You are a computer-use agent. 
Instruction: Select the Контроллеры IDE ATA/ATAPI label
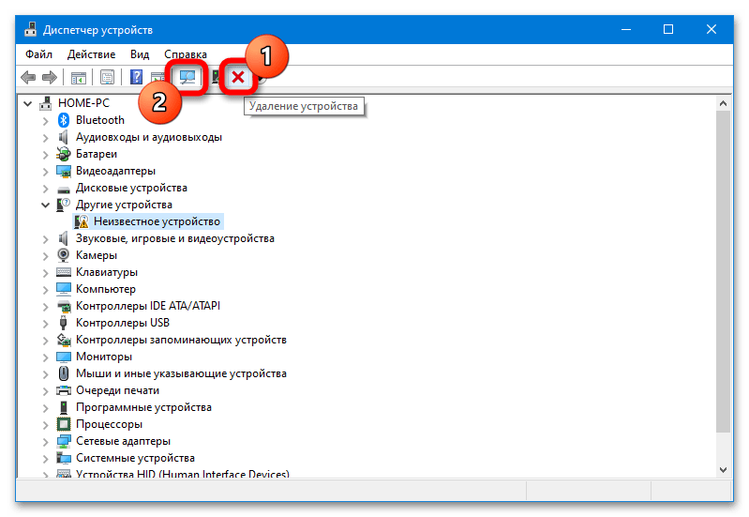tap(148, 306)
